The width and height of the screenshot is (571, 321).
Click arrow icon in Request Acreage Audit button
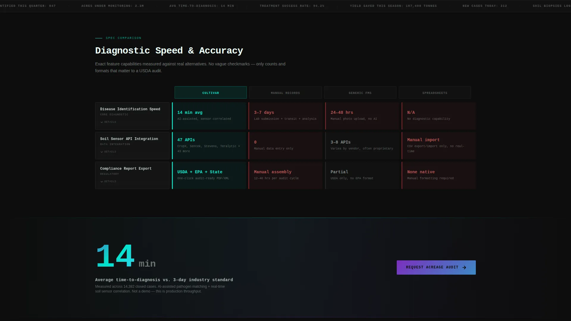(464, 267)
